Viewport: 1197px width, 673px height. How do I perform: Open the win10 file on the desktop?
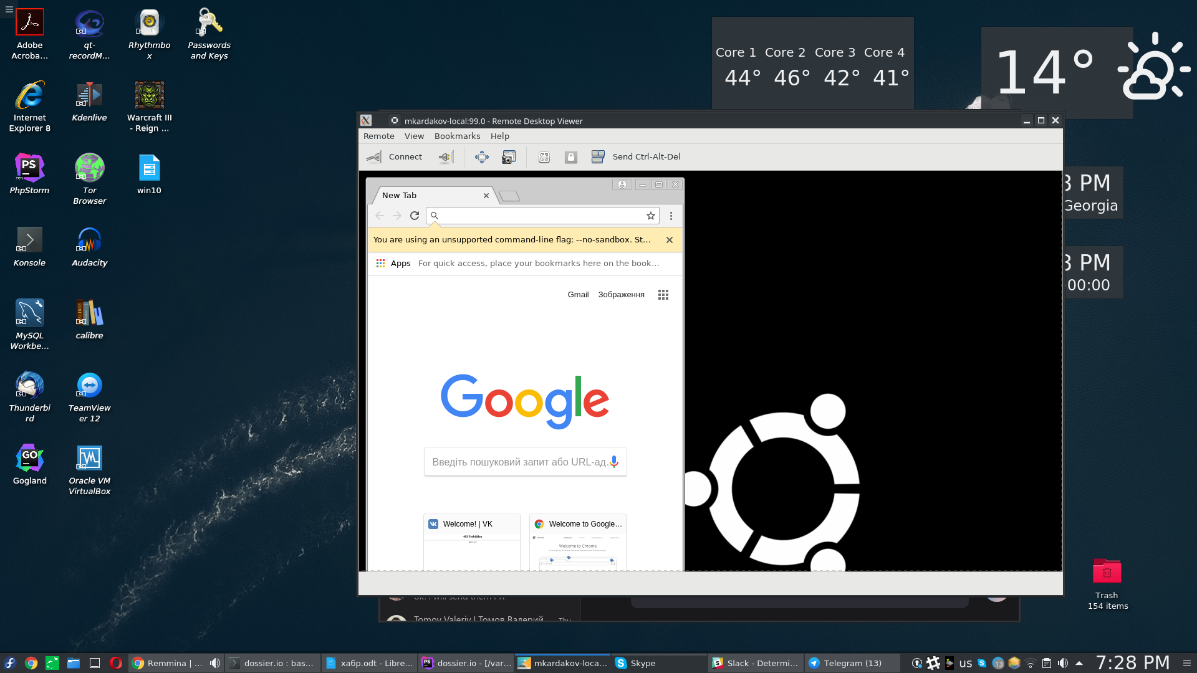[x=150, y=174]
